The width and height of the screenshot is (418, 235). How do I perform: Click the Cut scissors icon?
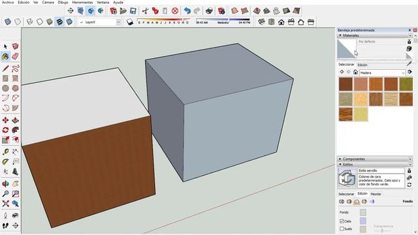click(x=145, y=10)
